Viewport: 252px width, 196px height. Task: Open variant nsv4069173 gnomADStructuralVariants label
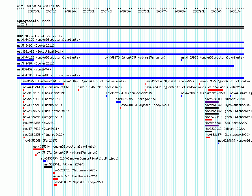(134, 57)
